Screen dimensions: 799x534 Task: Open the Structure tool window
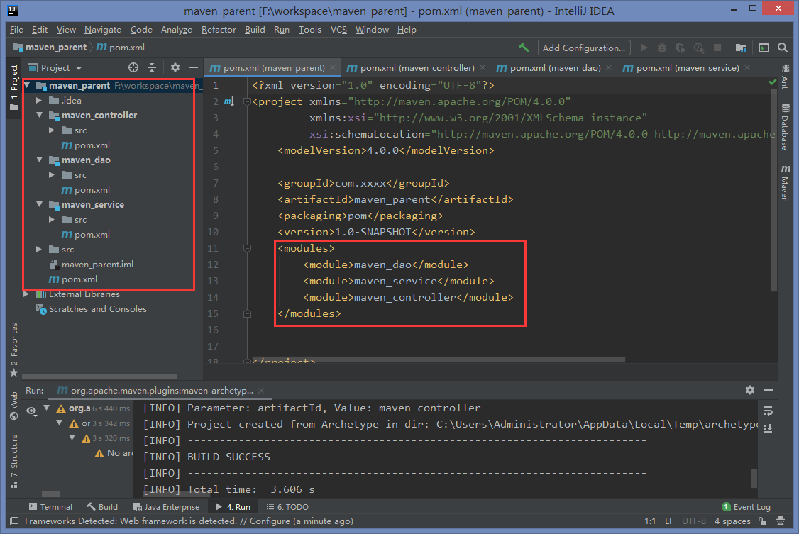tap(13, 462)
